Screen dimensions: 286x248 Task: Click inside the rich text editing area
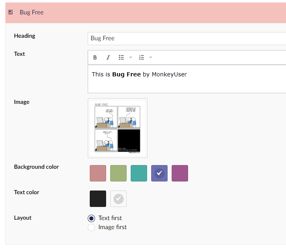[187, 79]
